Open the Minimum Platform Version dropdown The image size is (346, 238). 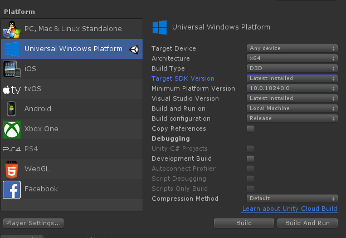292,88
